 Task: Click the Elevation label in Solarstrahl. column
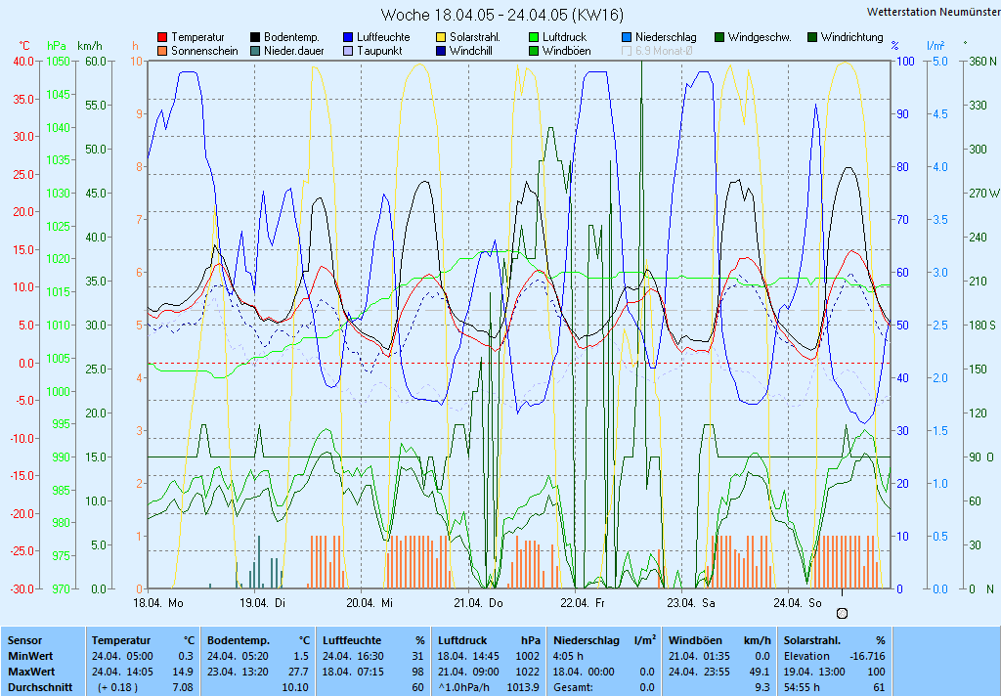tap(806, 656)
